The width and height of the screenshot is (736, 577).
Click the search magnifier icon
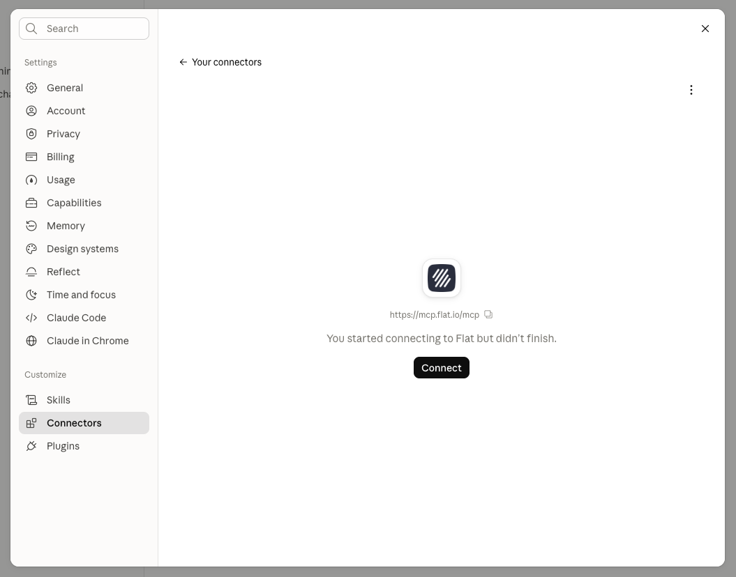tap(31, 29)
